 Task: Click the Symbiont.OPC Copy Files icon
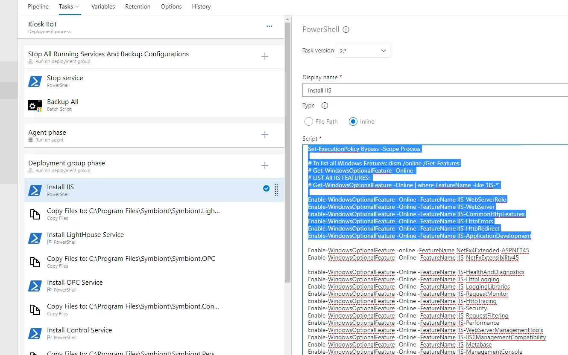tap(35, 262)
